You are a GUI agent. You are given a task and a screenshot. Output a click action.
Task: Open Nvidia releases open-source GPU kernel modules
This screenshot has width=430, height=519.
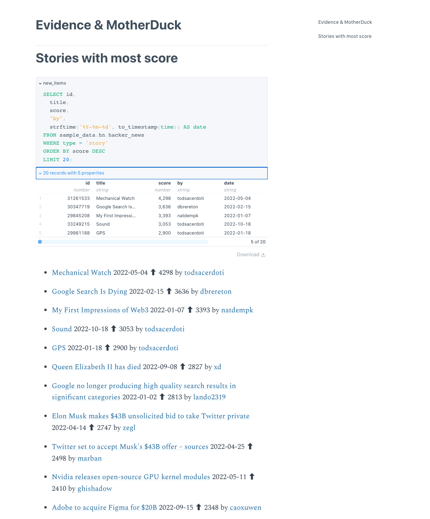pyautogui.click(x=131, y=477)
